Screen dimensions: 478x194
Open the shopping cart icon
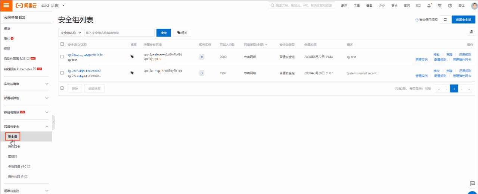(x=440, y=6)
